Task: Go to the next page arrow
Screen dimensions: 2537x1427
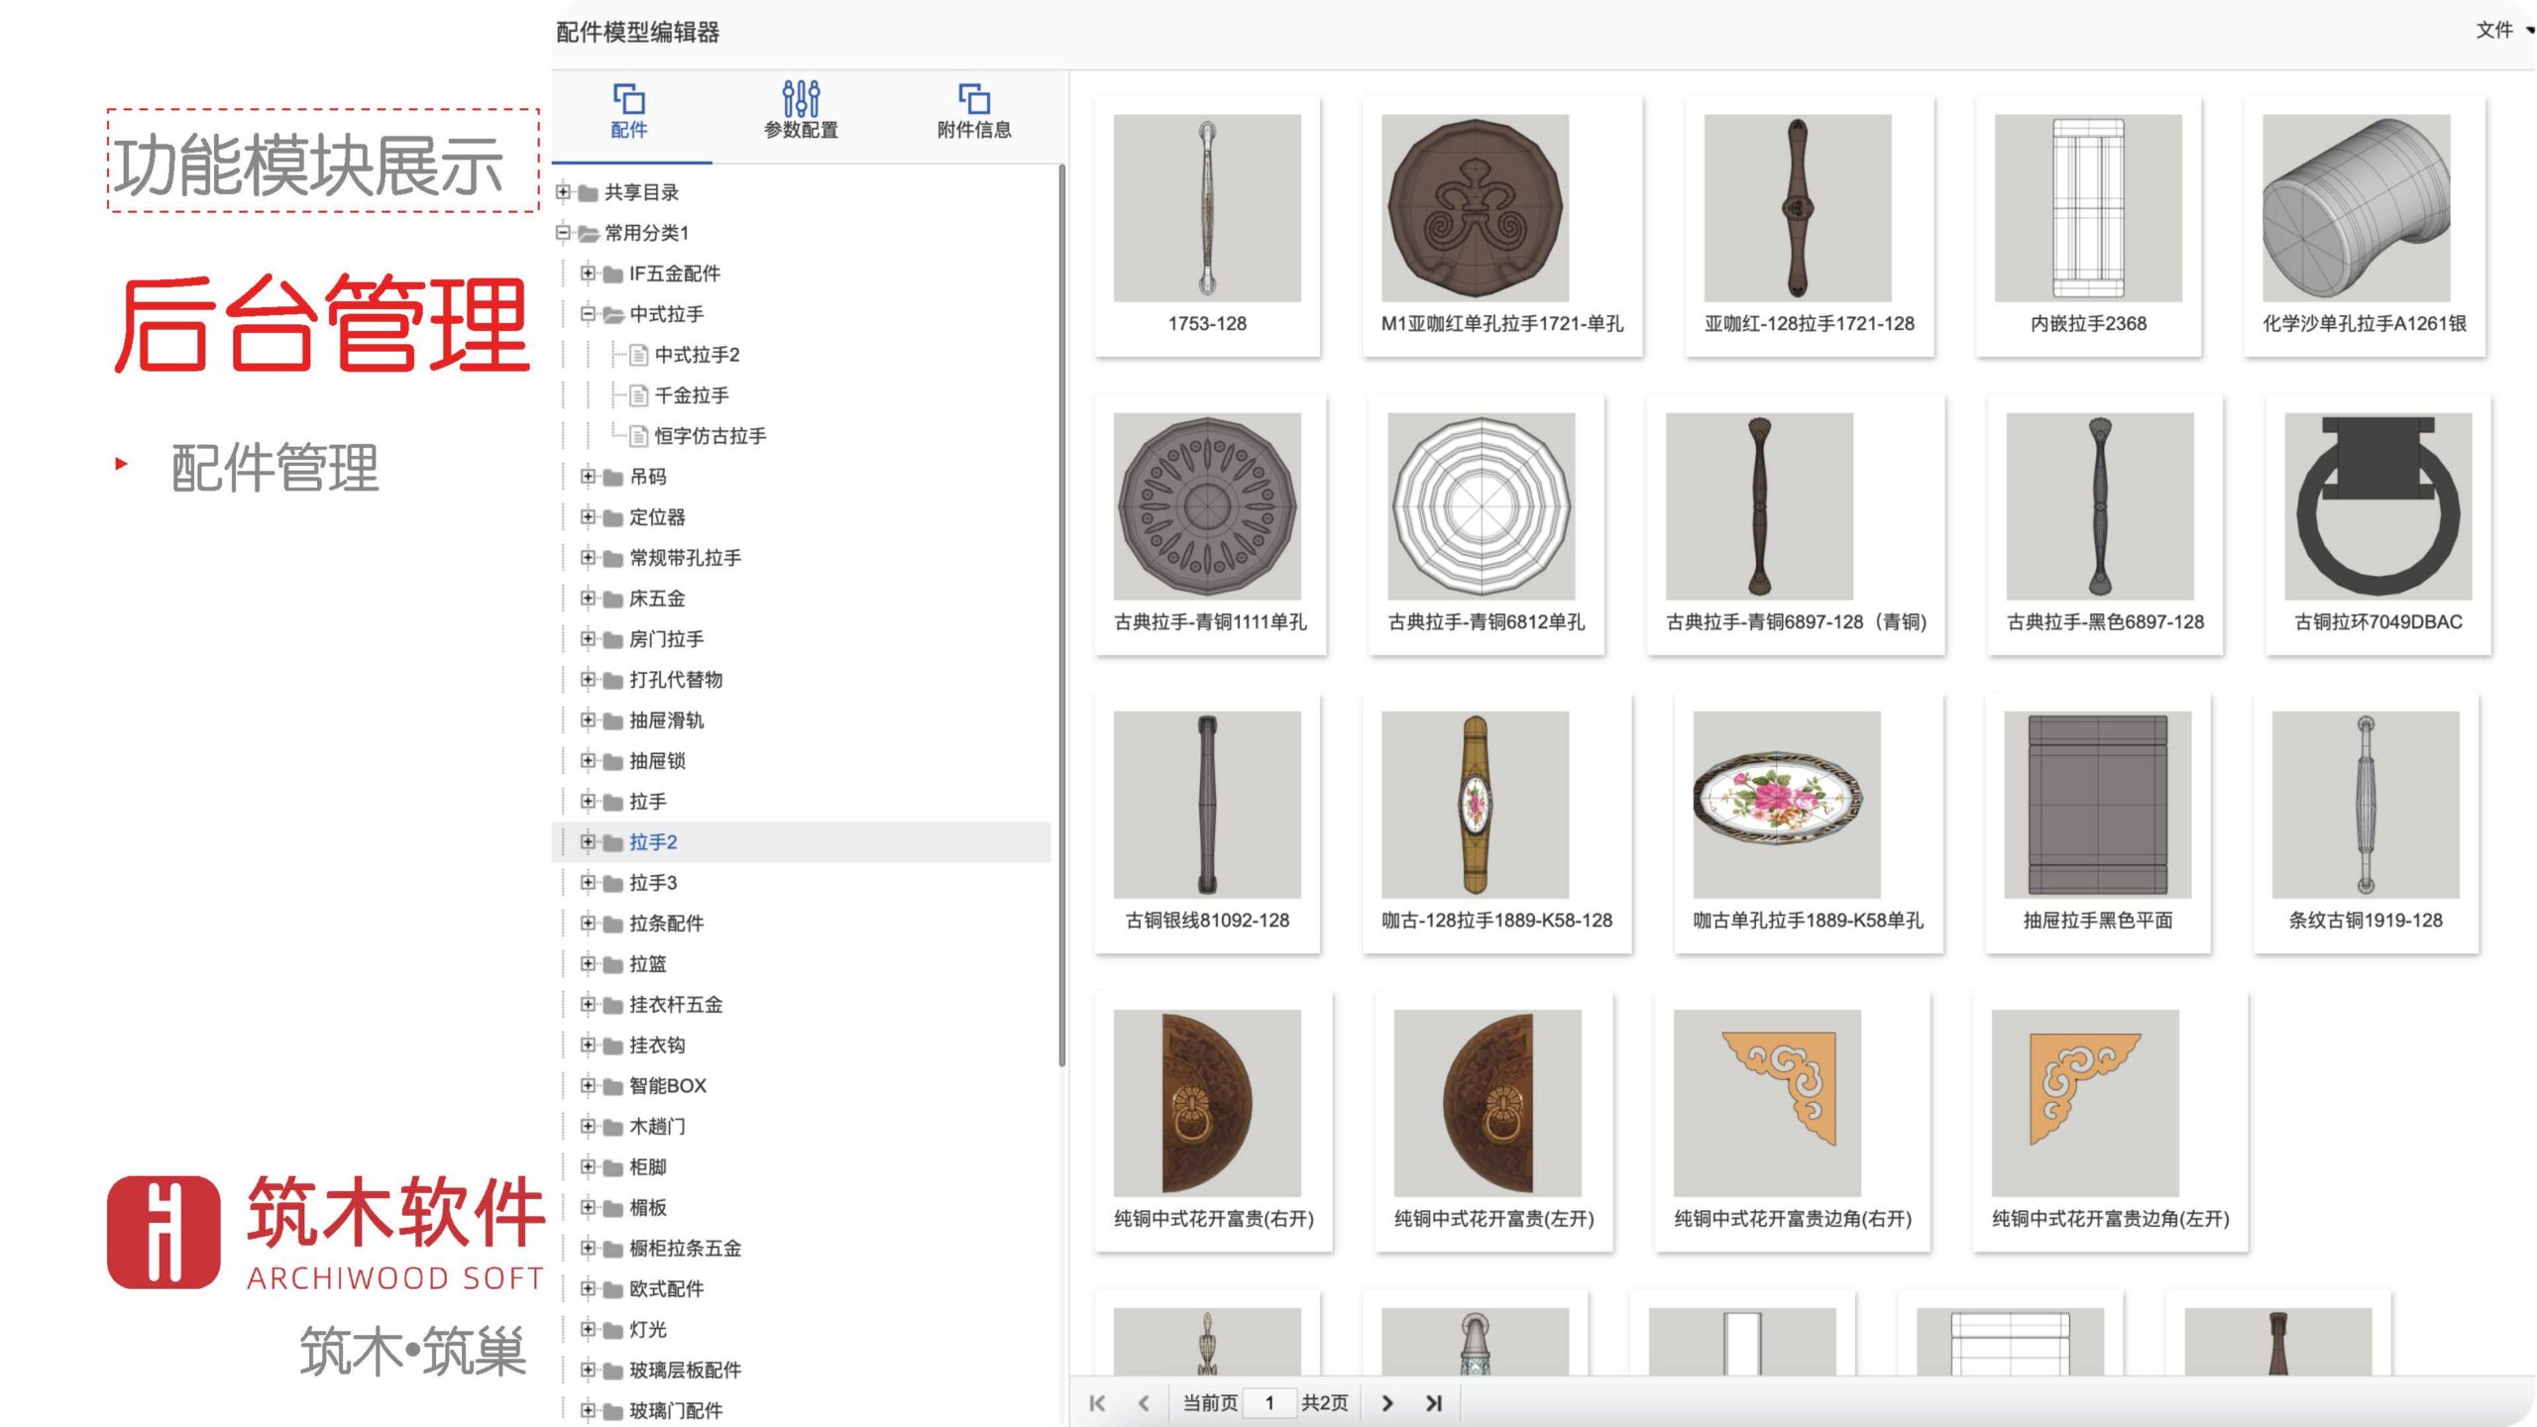Action: tap(1386, 1403)
